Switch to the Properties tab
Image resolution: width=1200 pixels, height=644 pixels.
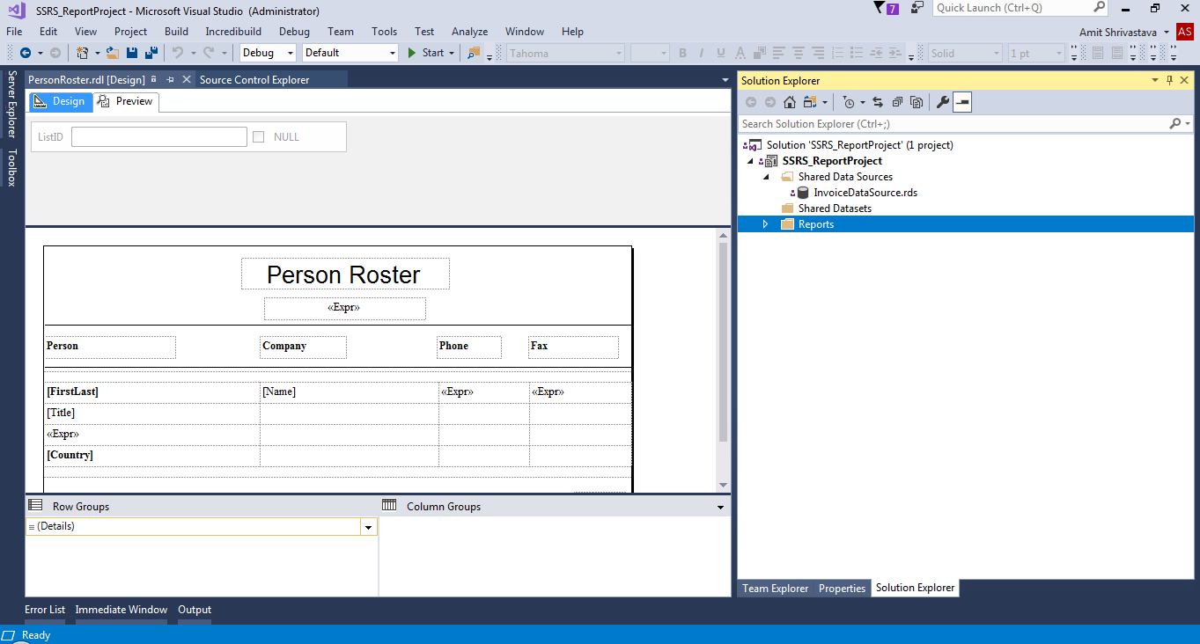point(842,589)
